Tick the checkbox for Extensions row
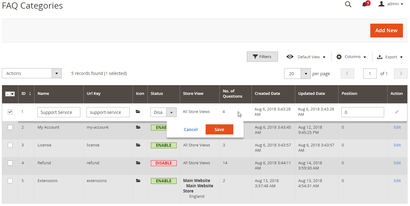This screenshot has height=206, width=410. pos(10,181)
